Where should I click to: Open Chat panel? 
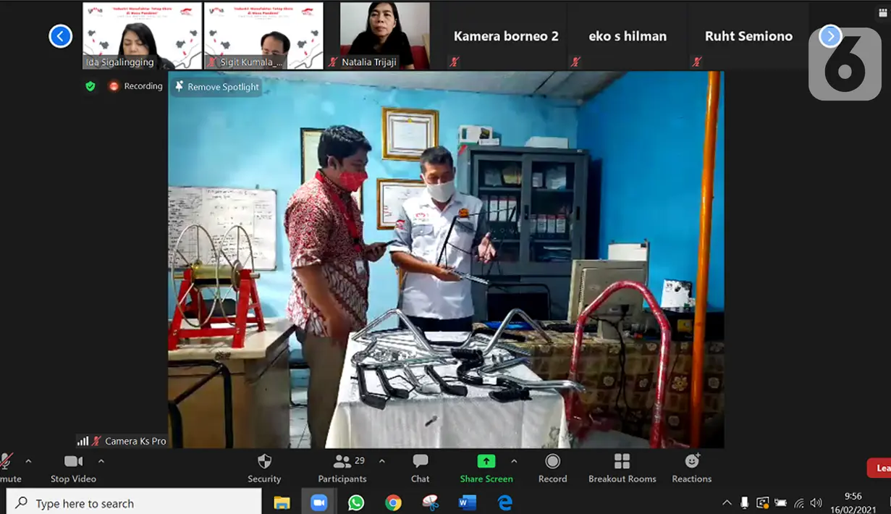tap(420, 468)
